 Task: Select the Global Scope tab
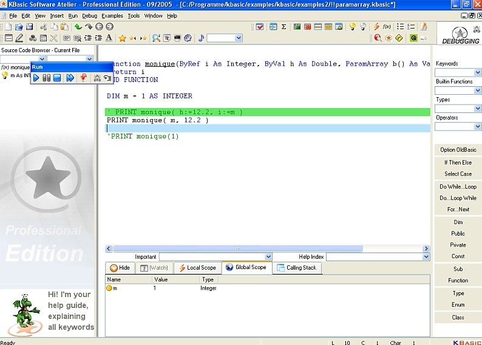point(246,267)
